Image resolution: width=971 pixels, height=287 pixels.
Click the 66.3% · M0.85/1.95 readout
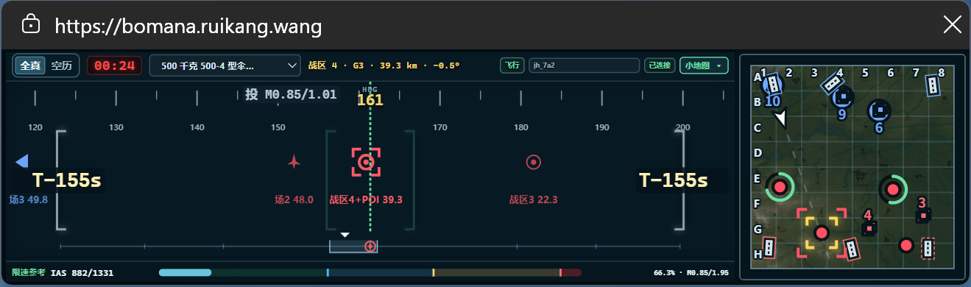click(x=691, y=273)
